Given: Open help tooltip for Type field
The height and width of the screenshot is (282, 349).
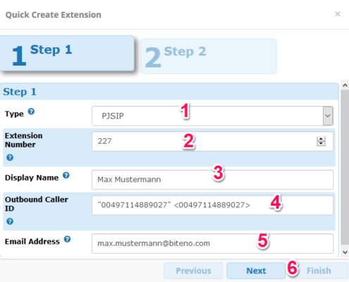Looking at the screenshot, I should [31, 111].
